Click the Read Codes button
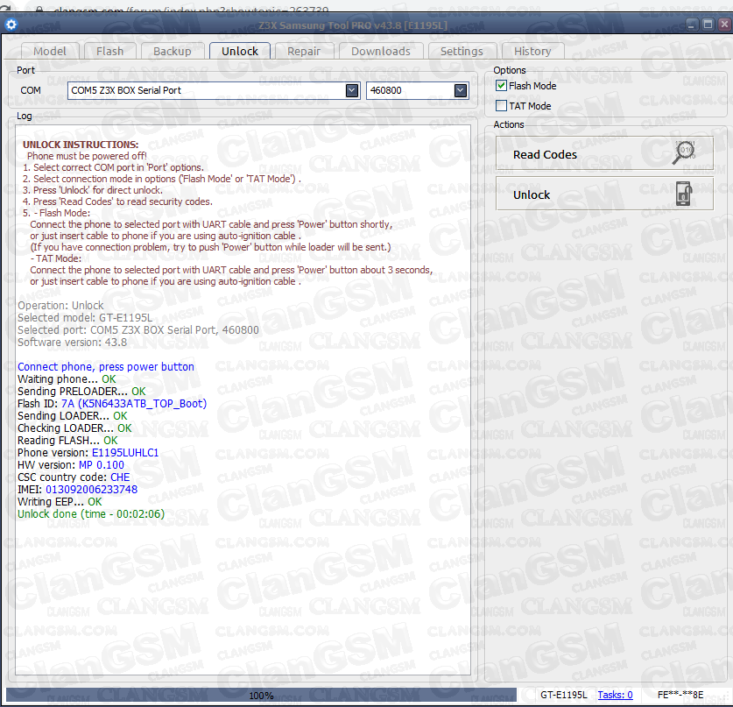The height and width of the screenshot is (707, 733). (604, 153)
